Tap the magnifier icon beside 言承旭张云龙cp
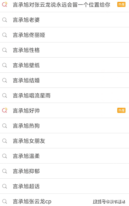The image size is (129, 206). (x=5, y=201)
